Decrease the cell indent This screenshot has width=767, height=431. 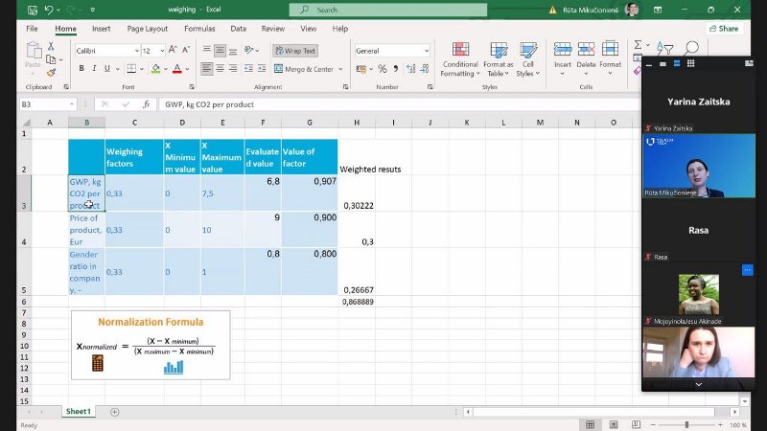click(x=248, y=68)
